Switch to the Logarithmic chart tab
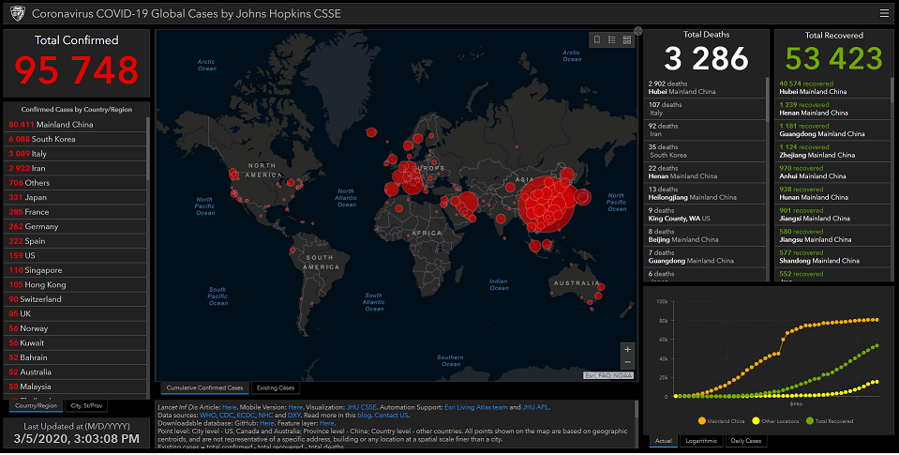 699,441
